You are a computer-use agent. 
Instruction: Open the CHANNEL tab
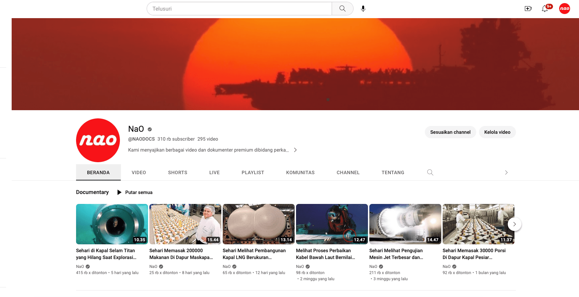(348, 172)
